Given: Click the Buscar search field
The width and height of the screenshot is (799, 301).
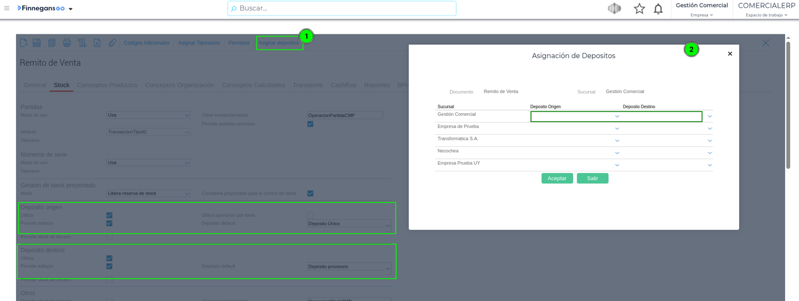Looking at the screenshot, I should pos(342,8).
